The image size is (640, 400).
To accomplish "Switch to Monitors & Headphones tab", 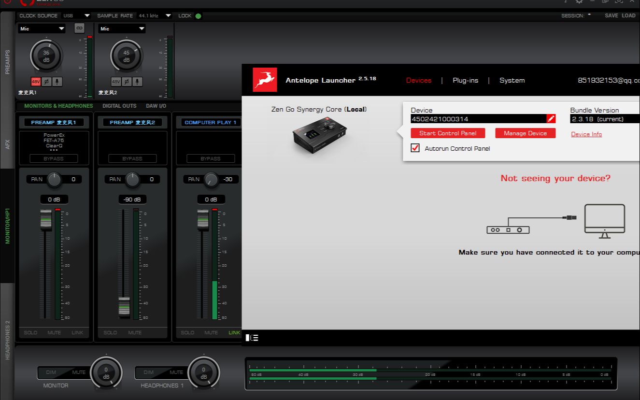I will (58, 106).
